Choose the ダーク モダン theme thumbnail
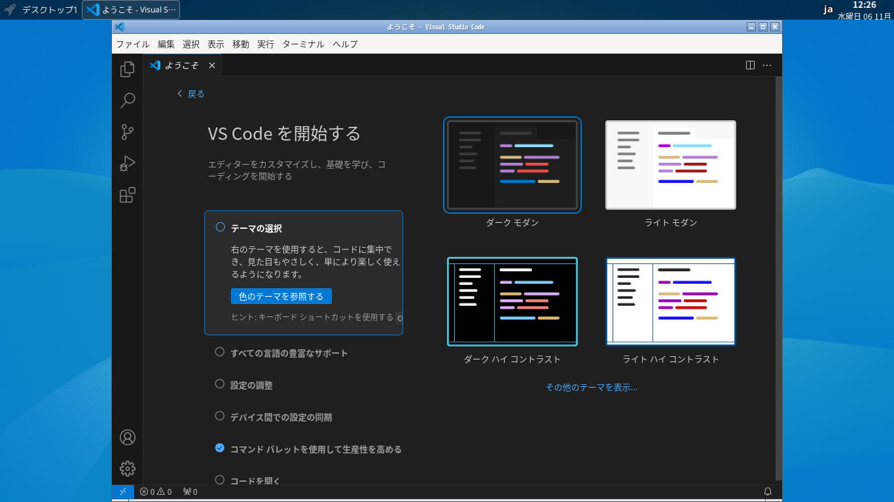 click(512, 165)
